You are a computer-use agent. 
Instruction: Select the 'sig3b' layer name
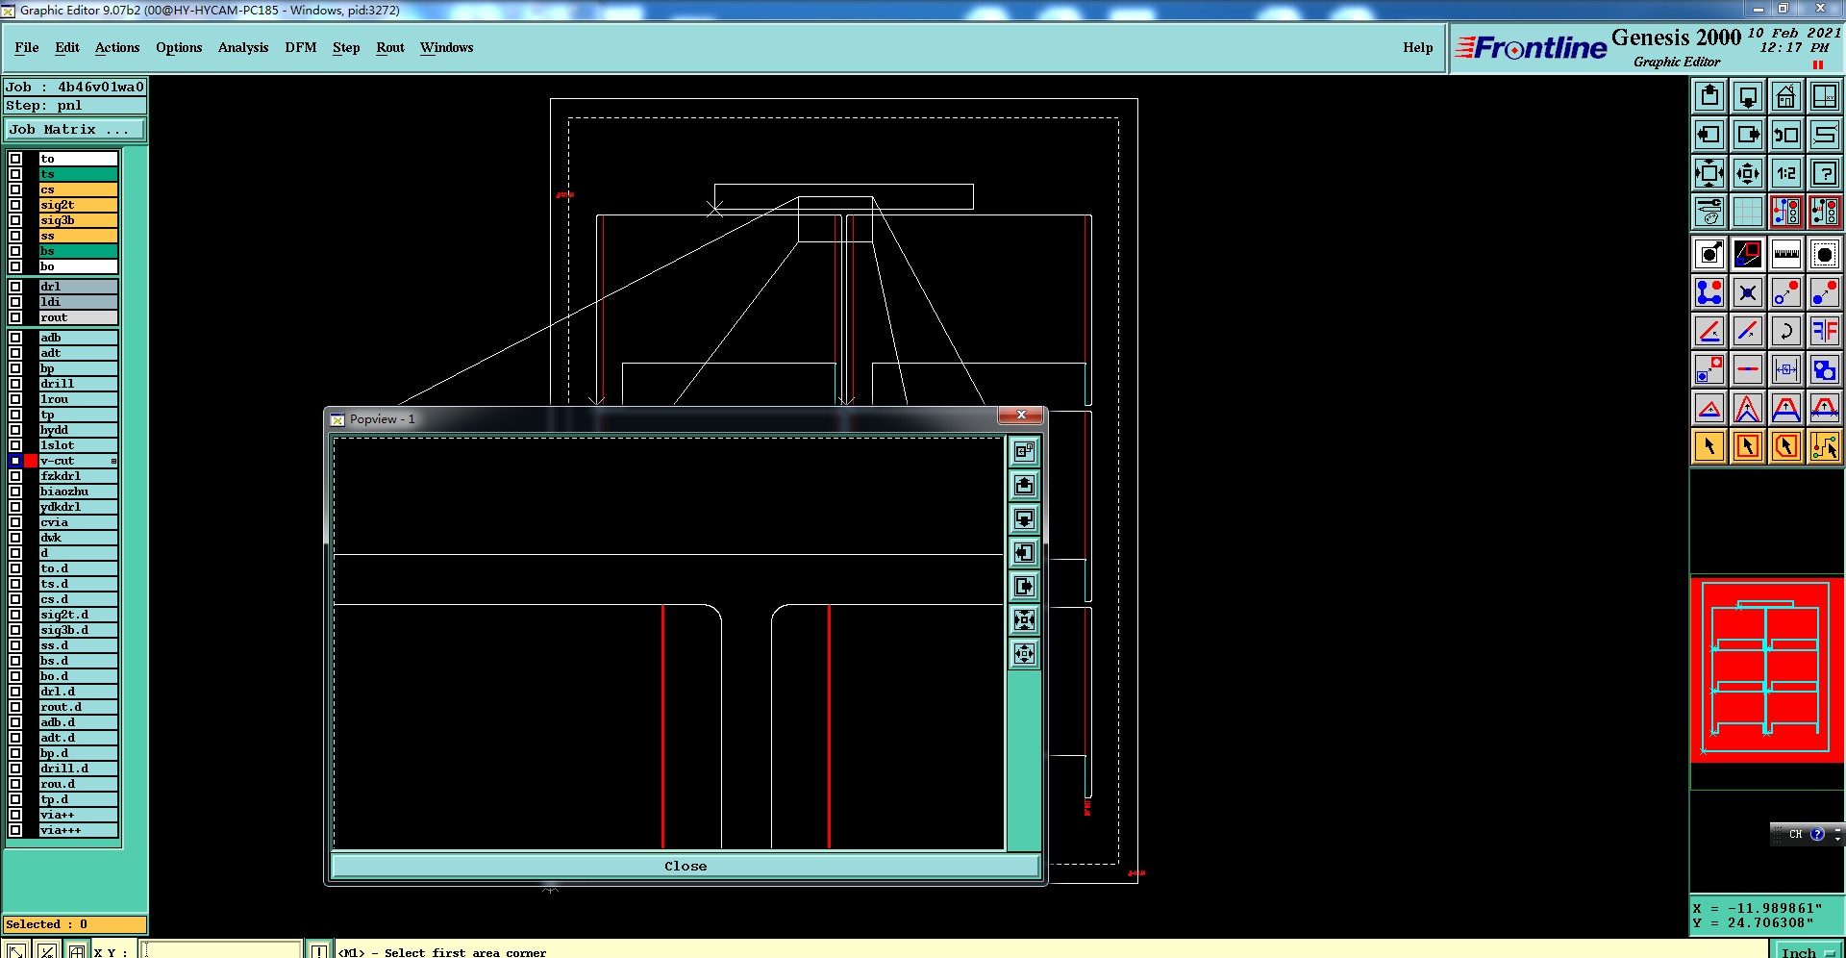[x=78, y=220]
